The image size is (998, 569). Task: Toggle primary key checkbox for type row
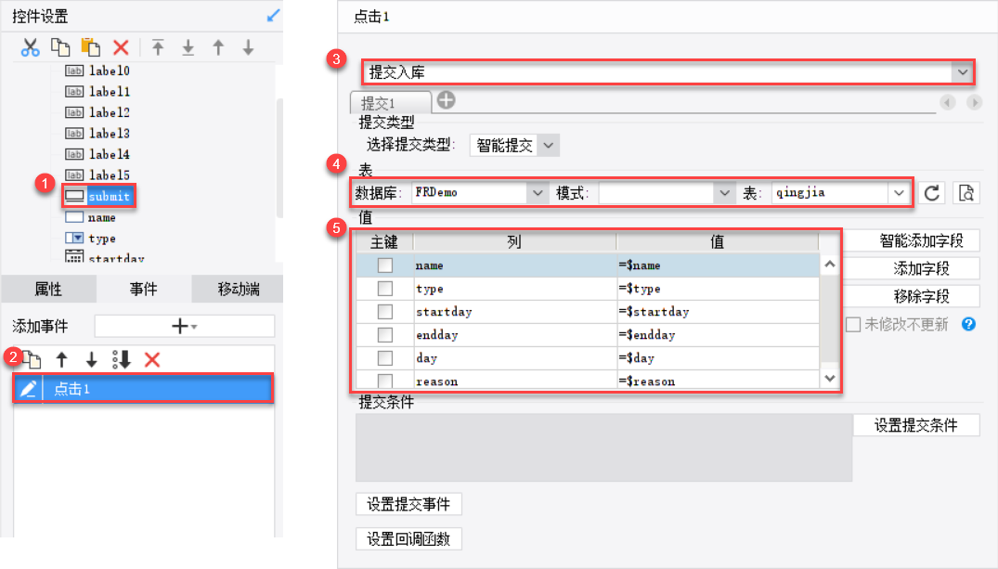tap(385, 289)
